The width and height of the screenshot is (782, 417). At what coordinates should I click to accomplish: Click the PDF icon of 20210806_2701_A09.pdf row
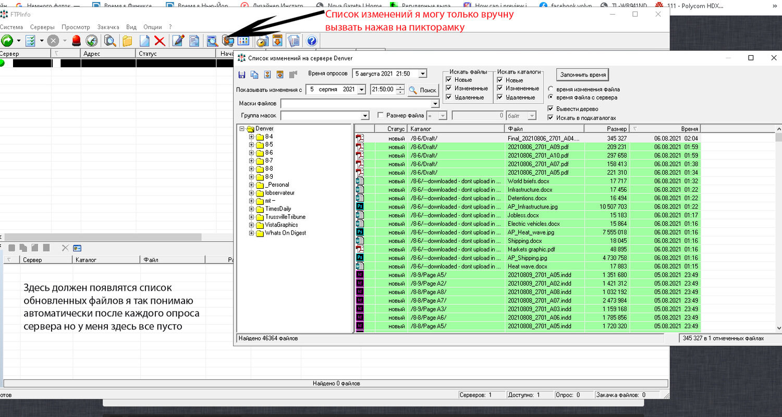click(360, 147)
